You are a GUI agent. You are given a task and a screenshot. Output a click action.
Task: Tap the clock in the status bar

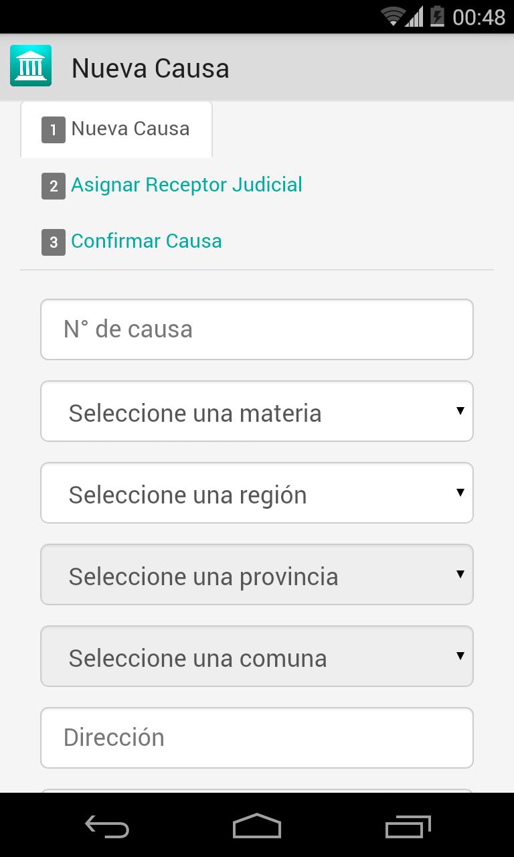pos(478,16)
